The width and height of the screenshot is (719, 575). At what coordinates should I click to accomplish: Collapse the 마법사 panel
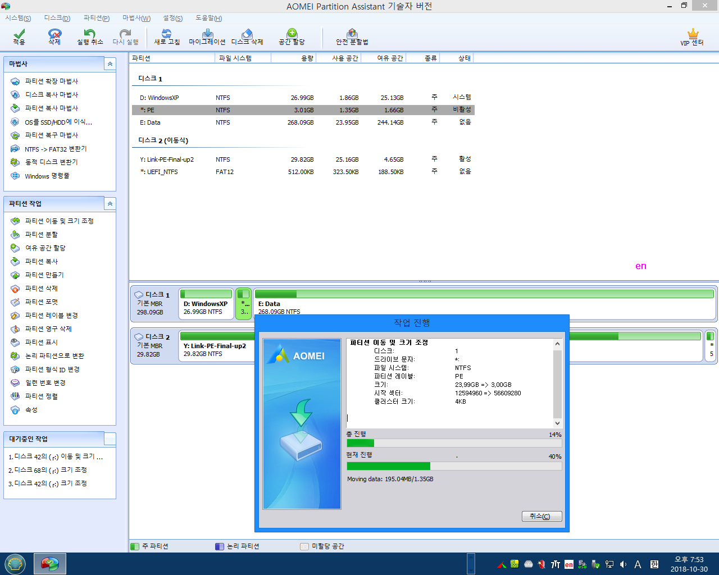point(110,64)
